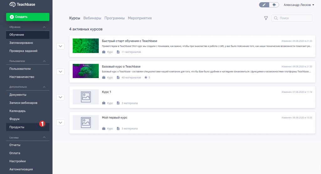321x174 pixels.
Task: Click the document icon by 11 материалов
Action: 118,52
